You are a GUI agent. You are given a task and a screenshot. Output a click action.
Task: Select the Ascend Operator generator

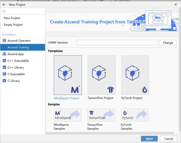pyautogui.click(x=23, y=40)
